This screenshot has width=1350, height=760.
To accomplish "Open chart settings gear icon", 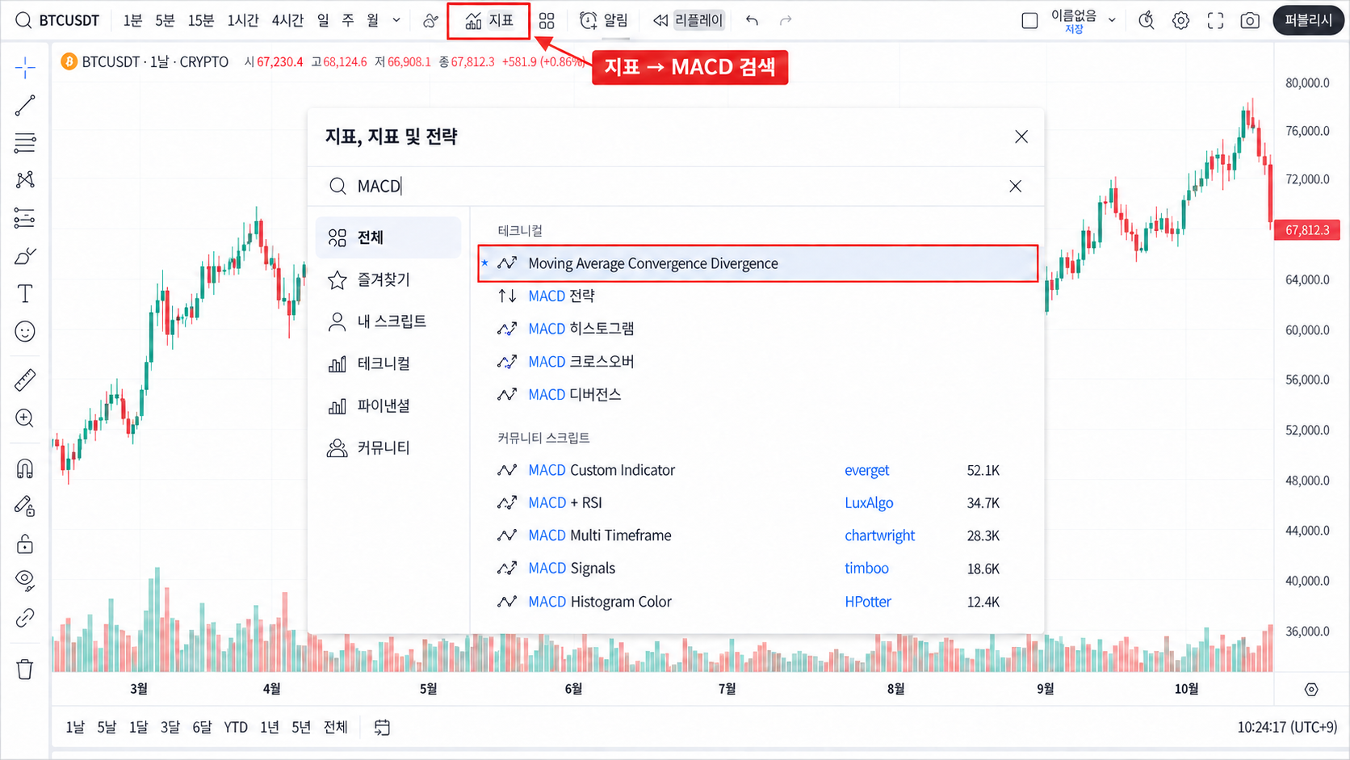I will point(1181,20).
